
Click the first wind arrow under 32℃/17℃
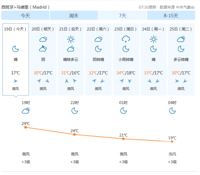click(94, 81)
